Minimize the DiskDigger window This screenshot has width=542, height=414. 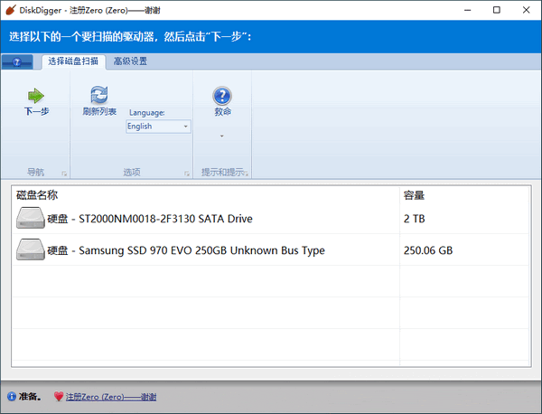467,10
